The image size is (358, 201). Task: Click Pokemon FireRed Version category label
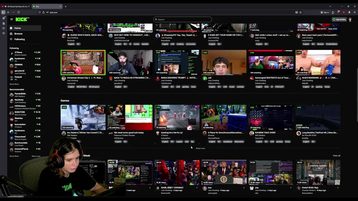click(124, 135)
